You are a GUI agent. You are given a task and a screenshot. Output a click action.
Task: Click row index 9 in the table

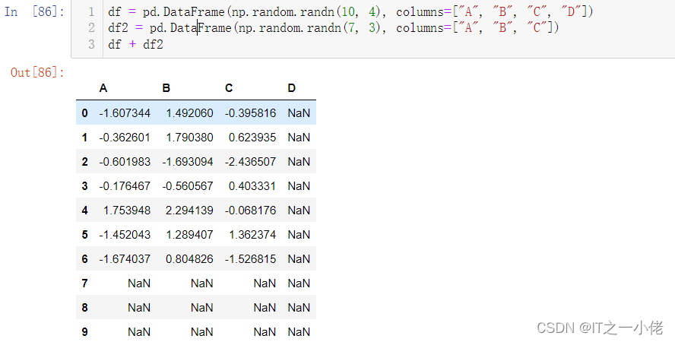84,331
